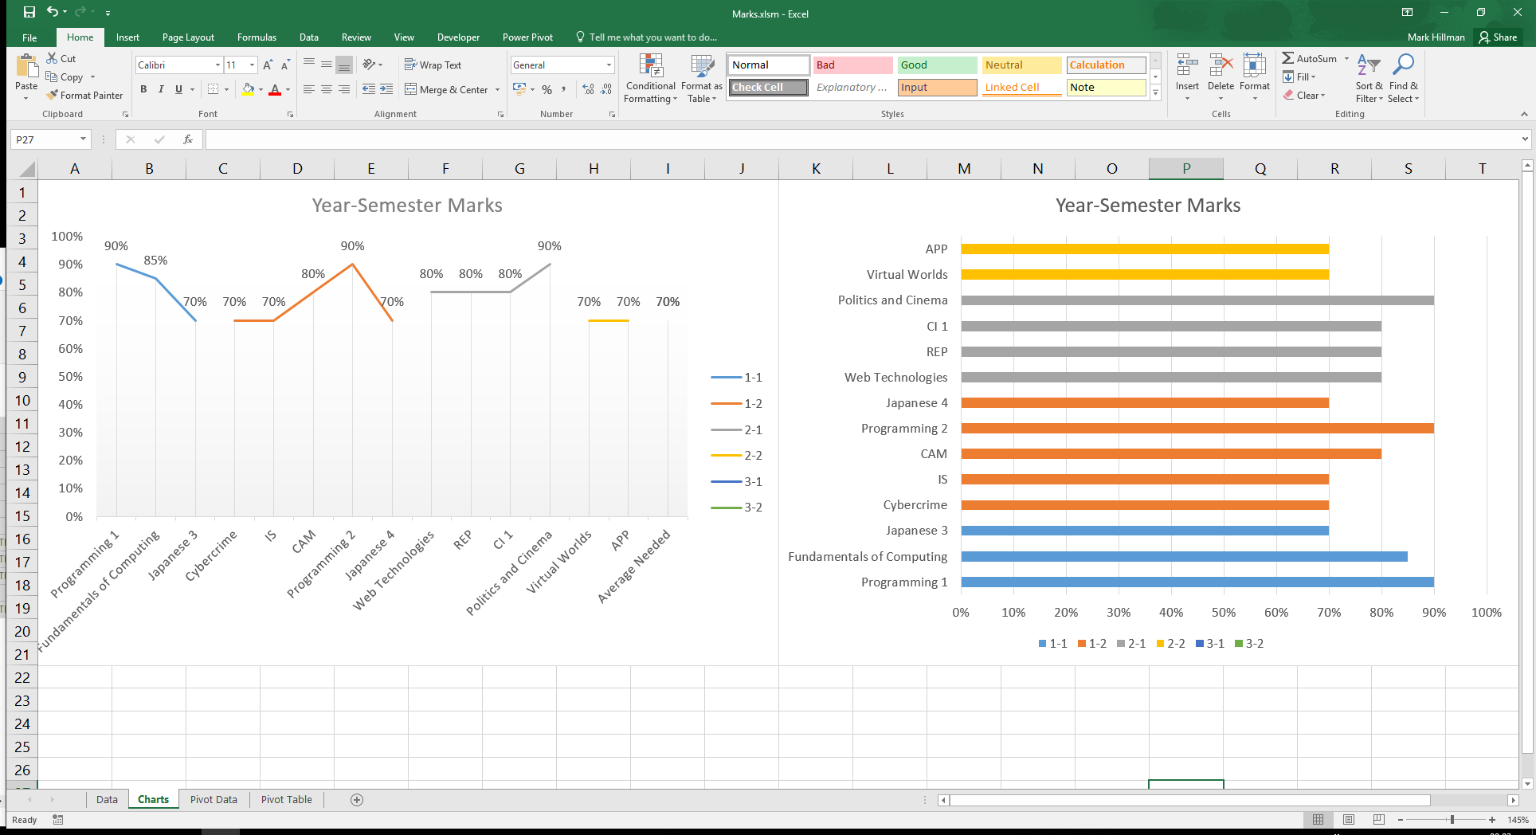Viewport: 1536px width, 835px height.
Task: Click the macro recording status bar icon
Action: tap(57, 819)
